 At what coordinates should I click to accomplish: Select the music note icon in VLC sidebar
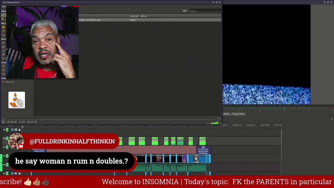click(3, 31)
